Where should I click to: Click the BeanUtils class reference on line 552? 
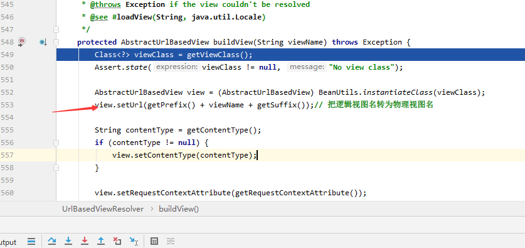point(339,92)
